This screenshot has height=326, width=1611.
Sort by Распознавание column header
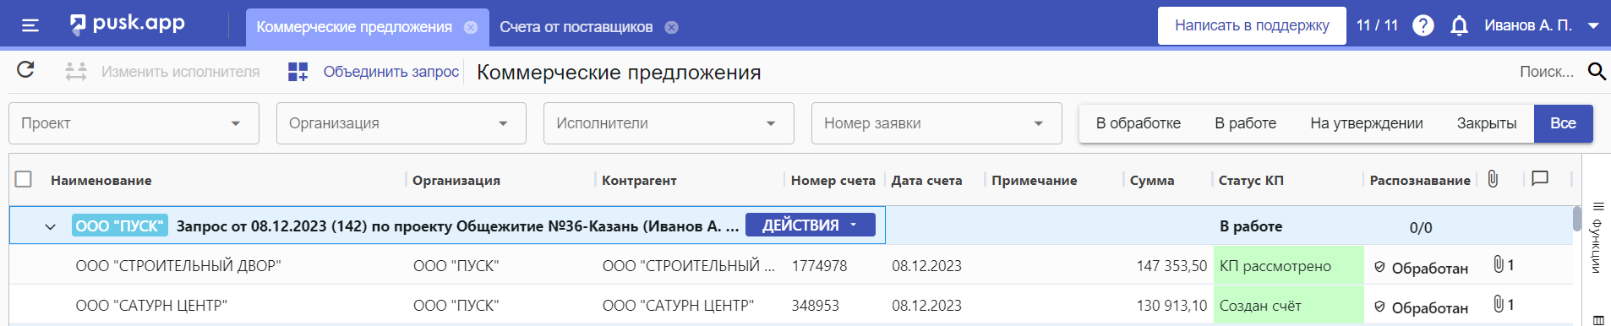pos(1420,180)
